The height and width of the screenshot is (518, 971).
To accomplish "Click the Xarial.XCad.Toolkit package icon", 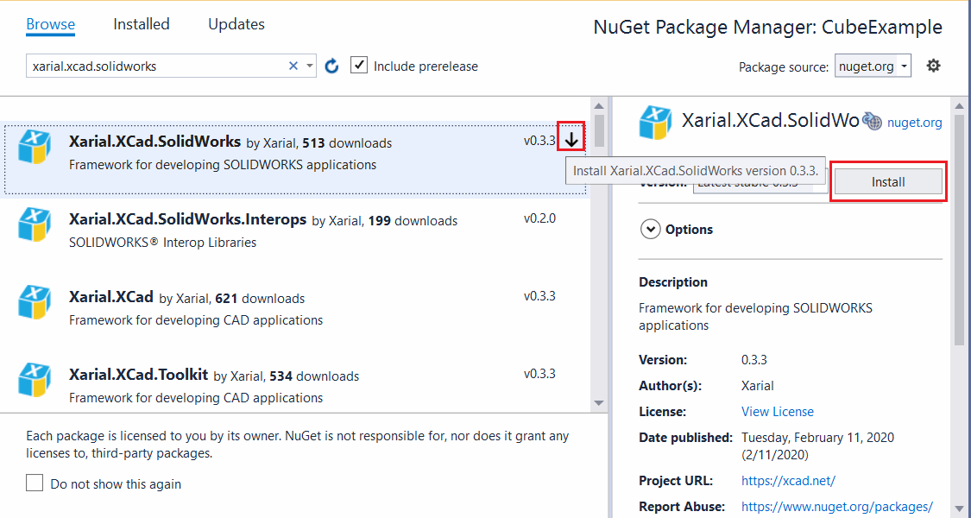I will click(x=34, y=380).
